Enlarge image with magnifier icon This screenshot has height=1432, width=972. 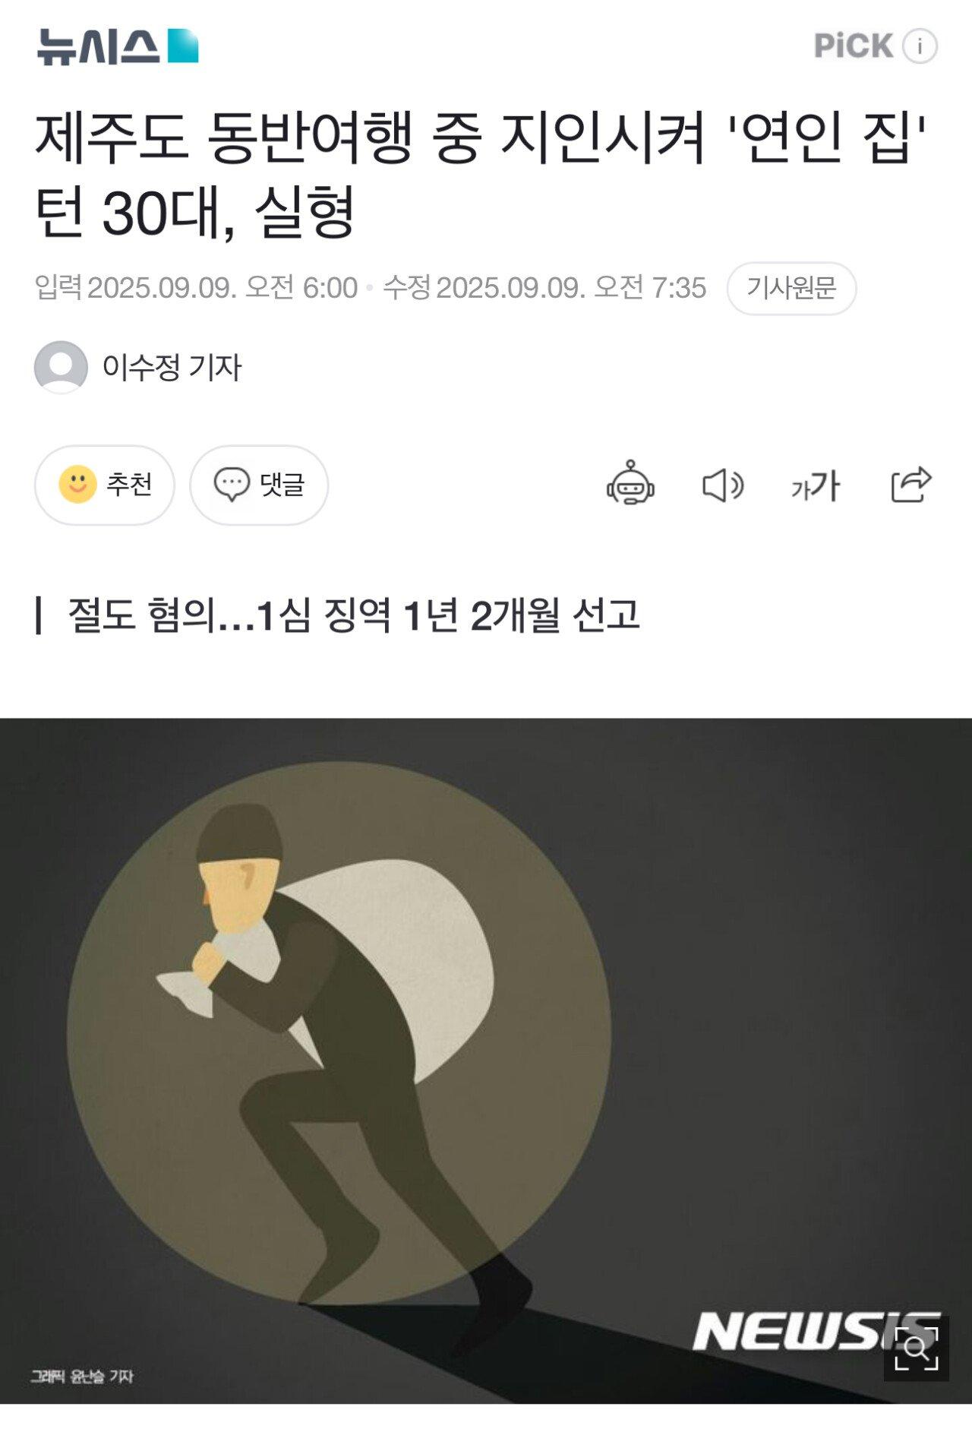pos(917,1348)
